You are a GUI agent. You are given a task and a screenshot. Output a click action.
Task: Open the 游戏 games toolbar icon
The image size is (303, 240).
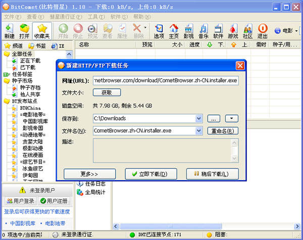pyautogui.click(x=233, y=31)
